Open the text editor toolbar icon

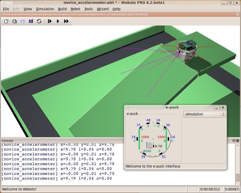point(31,21)
